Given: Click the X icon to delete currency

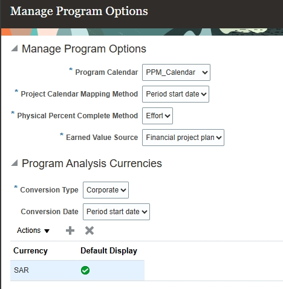Looking at the screenshot, I should [89, 230].
